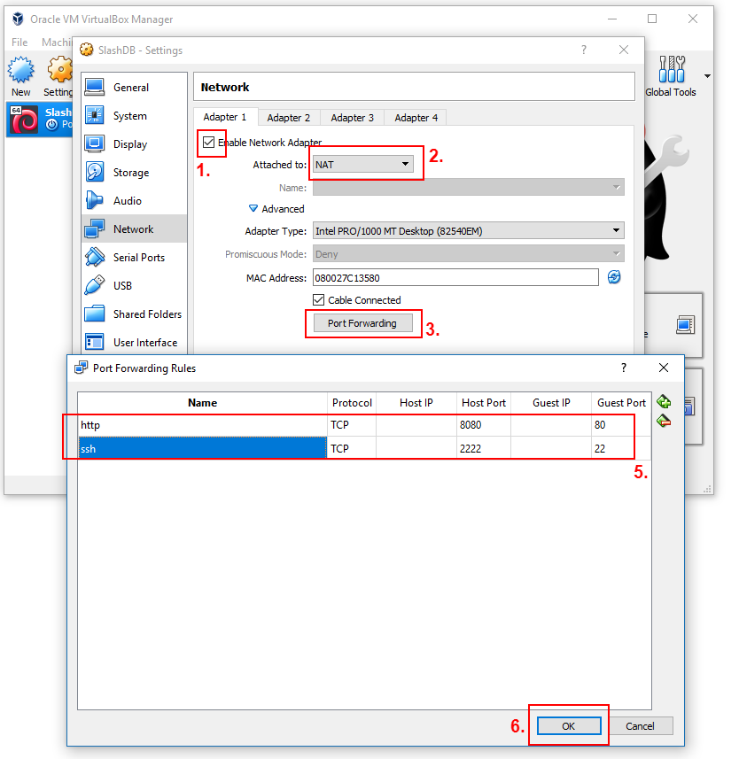Click the MAC Address input field
Viewport: 739px width, 759px height.
pyautogui.click(x=455, y=278)
